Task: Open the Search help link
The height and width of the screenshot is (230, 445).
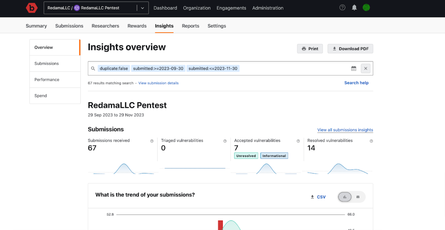Action: [356, 83]
